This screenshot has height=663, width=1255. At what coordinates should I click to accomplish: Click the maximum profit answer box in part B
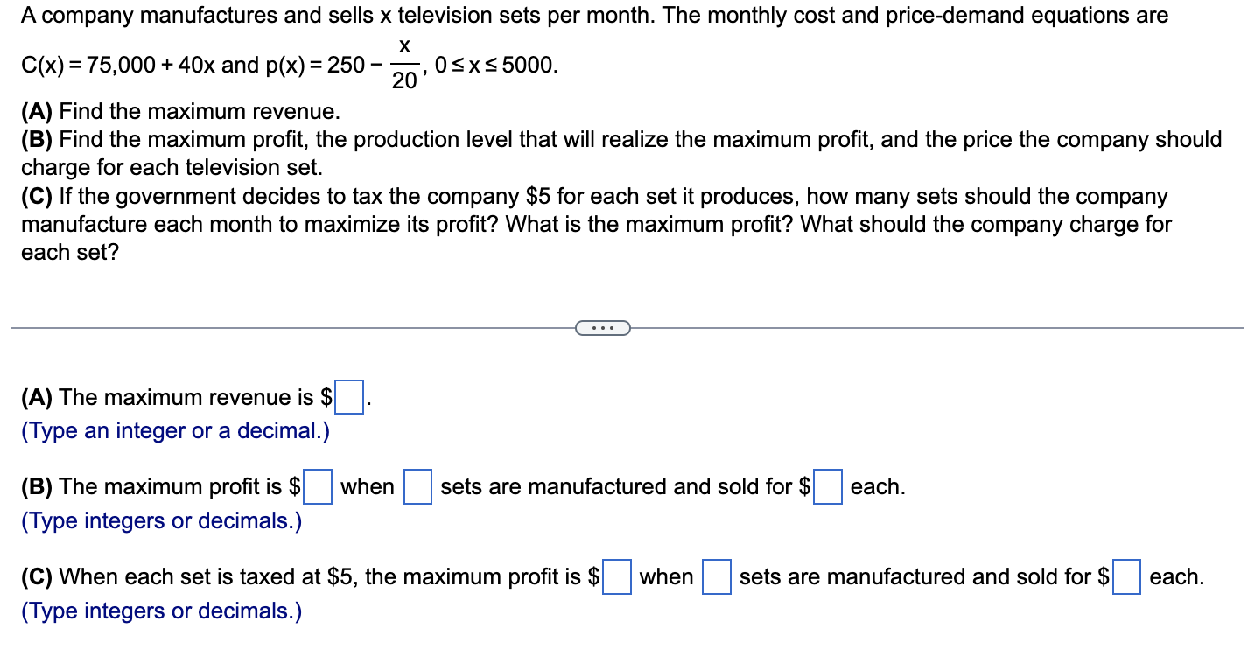(319, 487)
